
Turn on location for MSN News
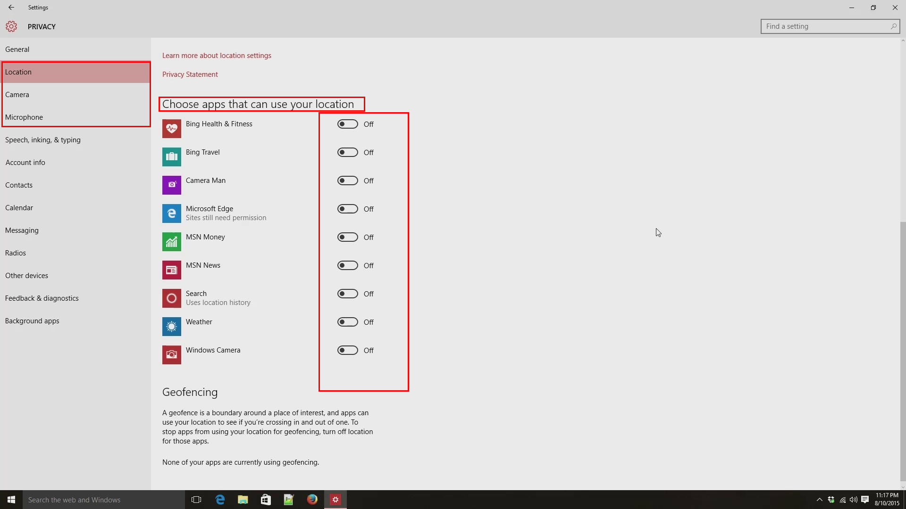348,265
